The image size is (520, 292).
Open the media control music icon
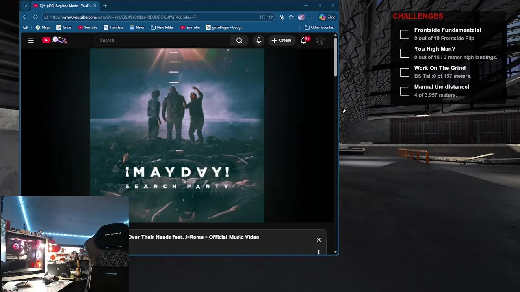(x=281, y=17)
